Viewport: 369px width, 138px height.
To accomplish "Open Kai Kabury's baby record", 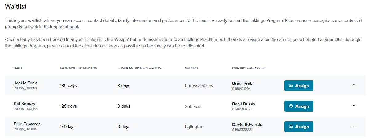I will 25,103.
